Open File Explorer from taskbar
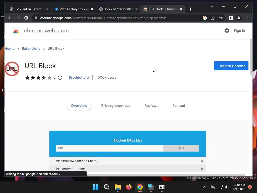The width and height of the screenshot is (257, 193). click(118, 187)
